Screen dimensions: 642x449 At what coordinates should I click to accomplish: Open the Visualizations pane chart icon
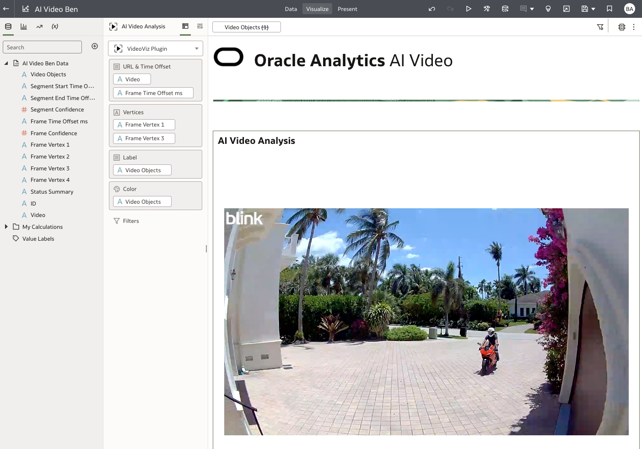click(24, 26)
